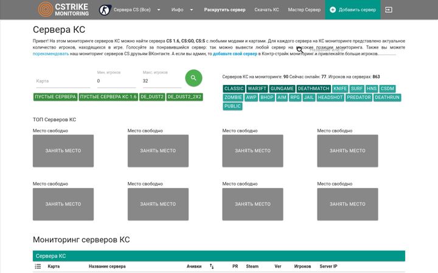The width and height of the screenshot is (438, 273).
Task: Open Мастер Сервер in navigation
Action: [304, 10]
